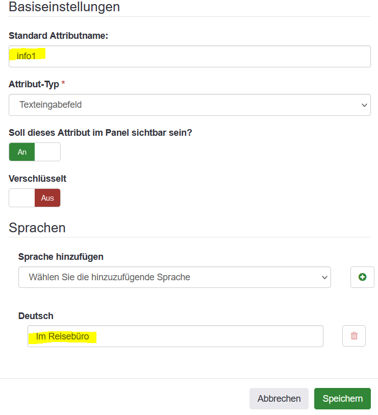Viewport: 378px width, 415px height.
Task: Click the chevron arrow of language select
Action: (x=324, y=277)
